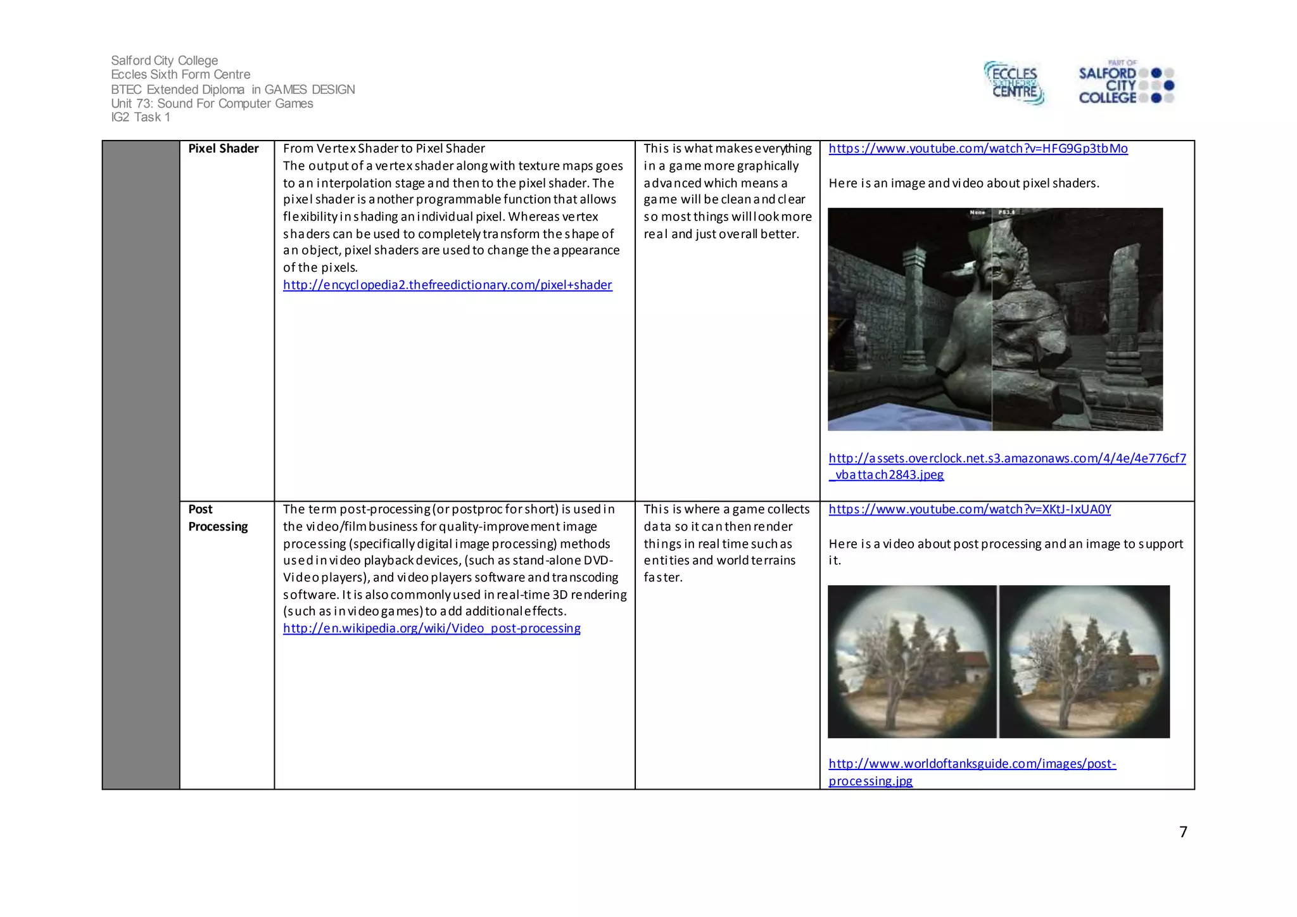Click the Pixel Shader row heading
The image size is (1297, 917).
[x=223, y=149]
